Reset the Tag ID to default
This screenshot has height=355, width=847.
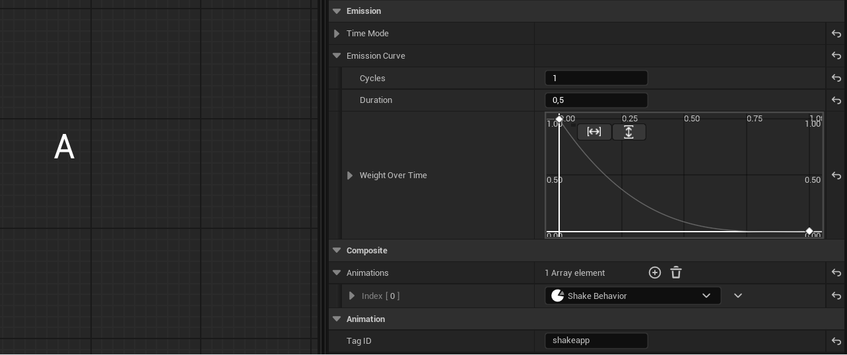tap(836, 341)
